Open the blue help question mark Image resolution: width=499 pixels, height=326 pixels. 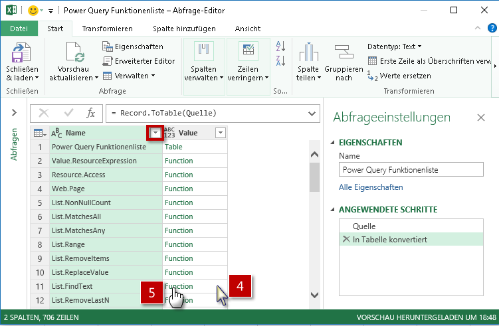coord(492,28)
